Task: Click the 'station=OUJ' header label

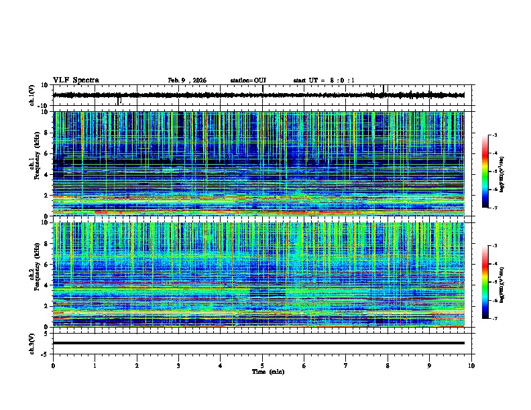Action: 248,80
